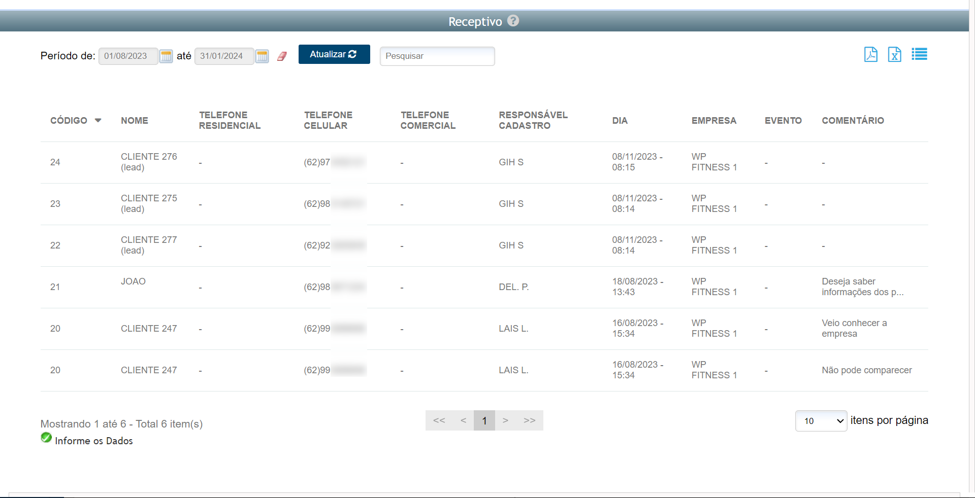
Task: Click the Receptivo help question mark icon
Action: click(513, 21)
